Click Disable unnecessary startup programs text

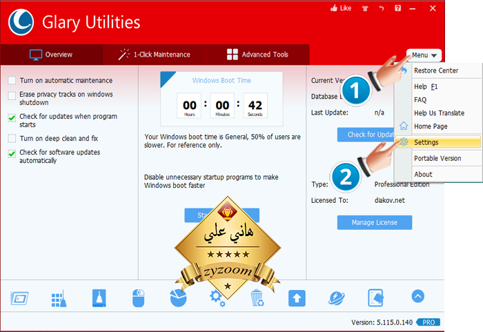click(211, 182)
